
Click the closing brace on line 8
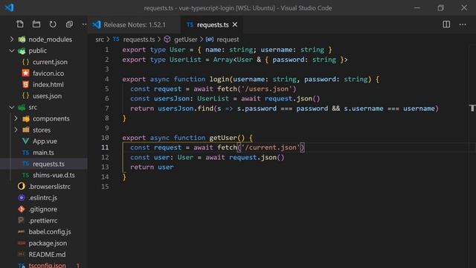[124, 118]
